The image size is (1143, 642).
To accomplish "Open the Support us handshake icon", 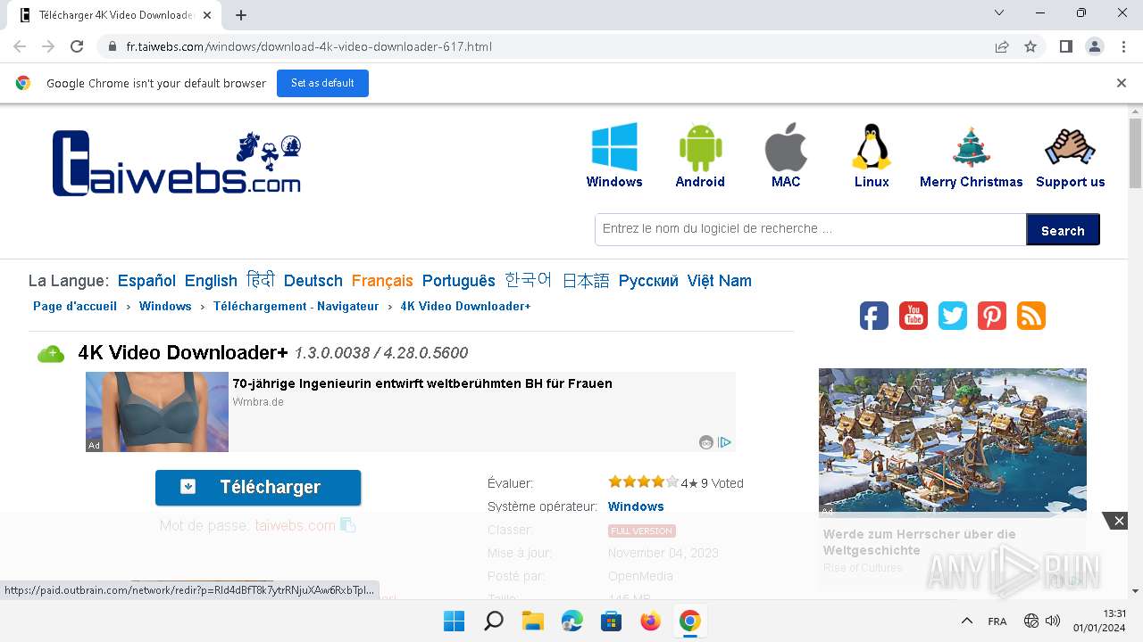I will pos(1070,147).
